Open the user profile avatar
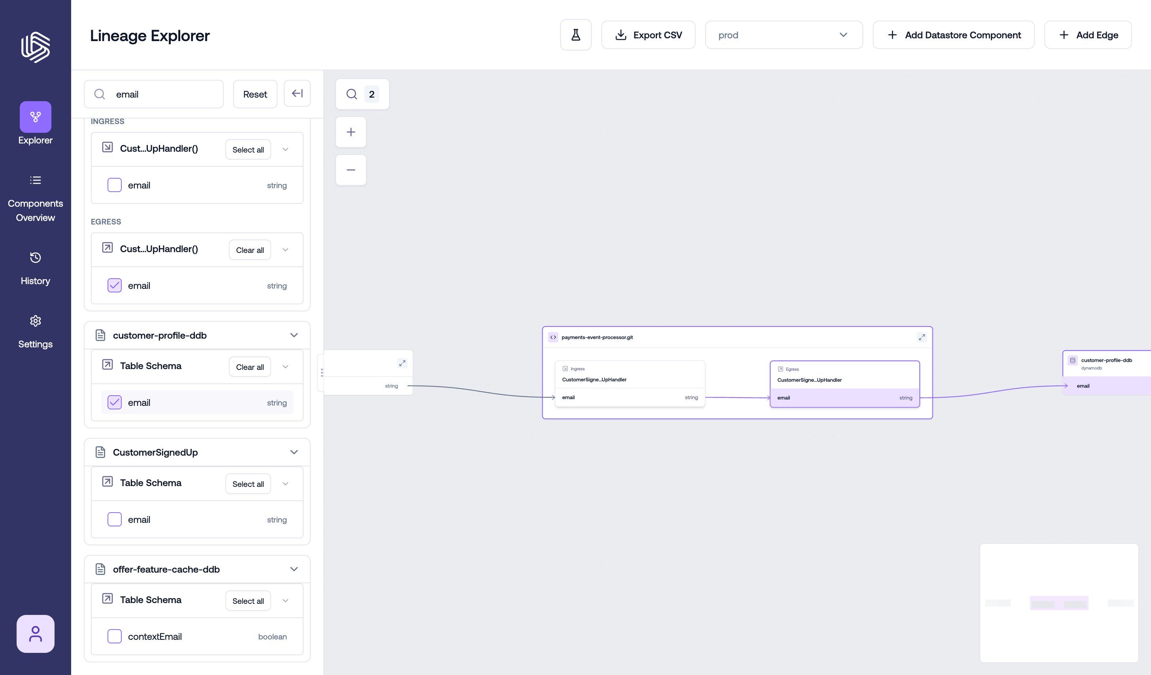The width and height of the screenshot is (1151, 675). (35, 634)
